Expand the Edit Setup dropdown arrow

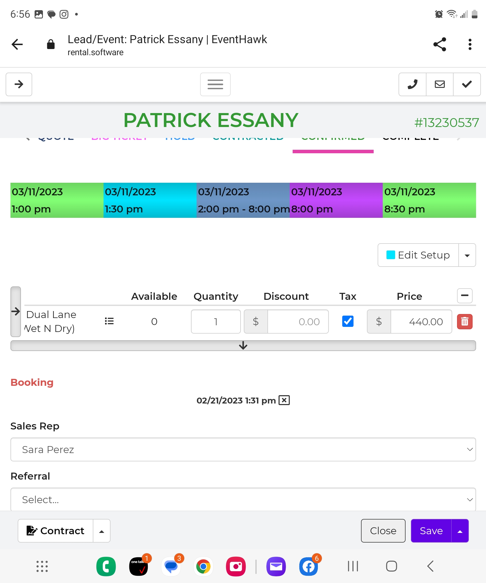pos(467,255)
